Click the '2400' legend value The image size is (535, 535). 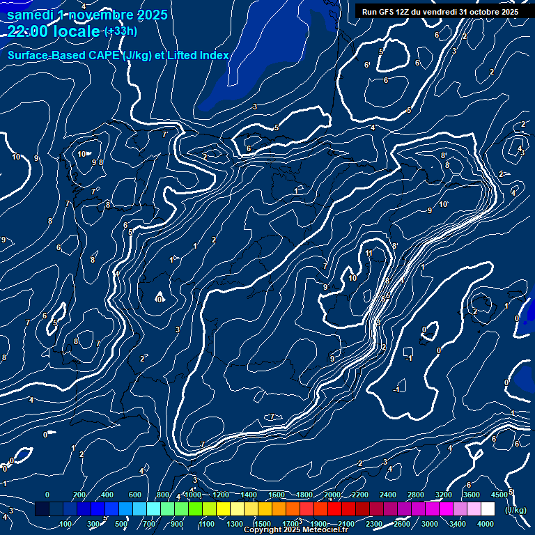[388, 495]
